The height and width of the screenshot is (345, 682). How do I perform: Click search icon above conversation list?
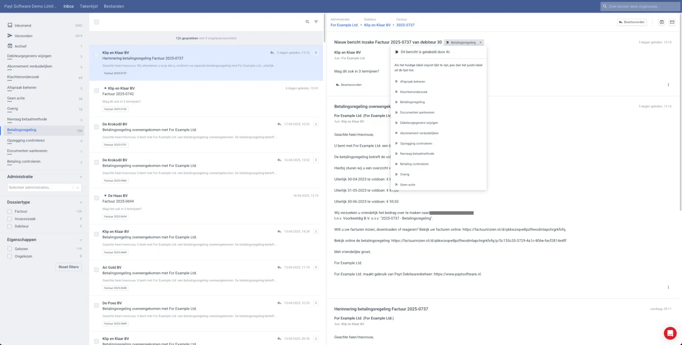307,22
